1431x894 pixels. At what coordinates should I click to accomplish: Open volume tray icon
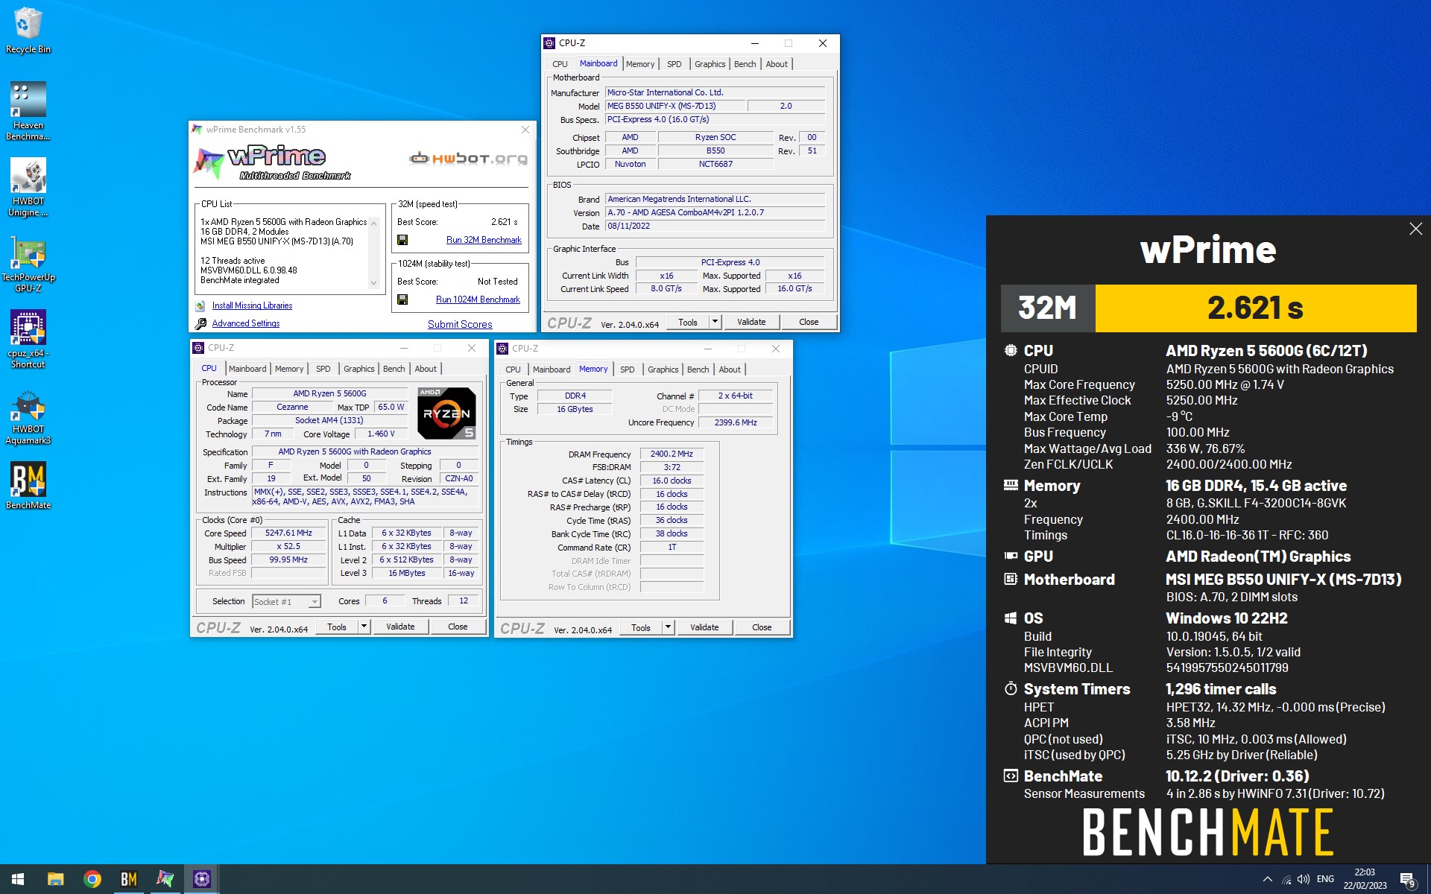coord(1304,879)
